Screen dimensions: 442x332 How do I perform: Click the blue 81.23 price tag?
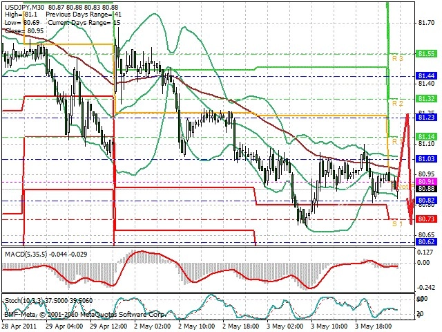pos(427,118)
